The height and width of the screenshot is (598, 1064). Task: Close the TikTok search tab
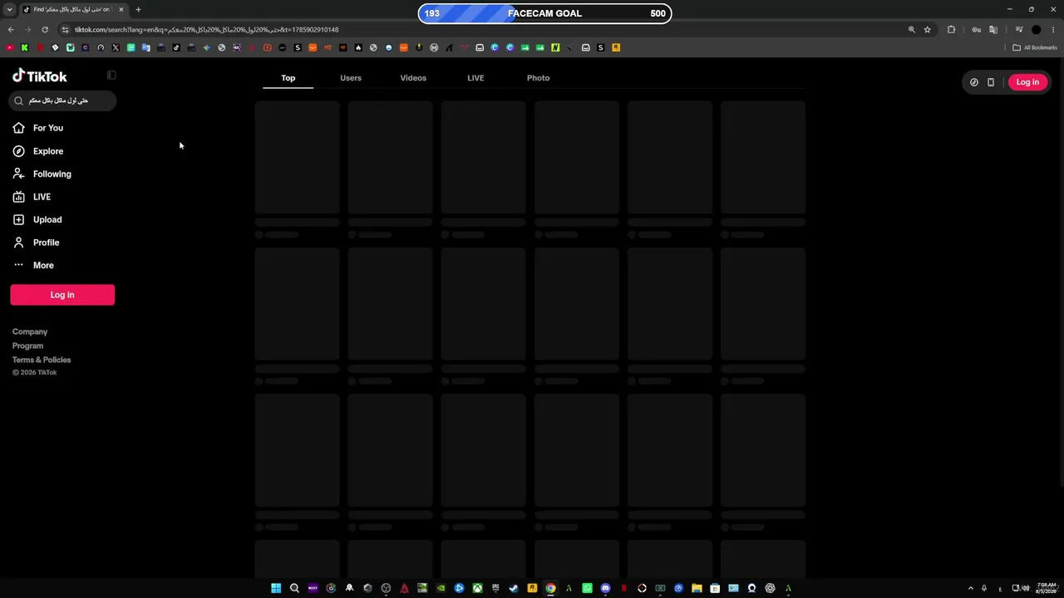(x=121, y=9)
